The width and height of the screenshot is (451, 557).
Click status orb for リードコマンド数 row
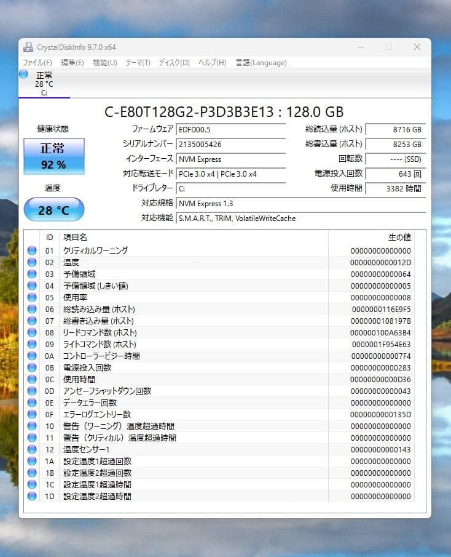pyautogui.click(x=32, y=332)
